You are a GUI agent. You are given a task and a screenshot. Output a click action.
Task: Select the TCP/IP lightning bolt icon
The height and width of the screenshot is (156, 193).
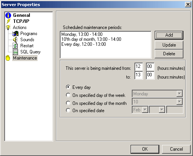8,21
